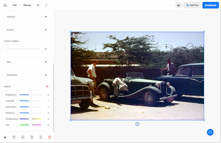This screenshot has width=221, height=143.
Task: Open the collaborators people icon
Action: click(178, 5)
